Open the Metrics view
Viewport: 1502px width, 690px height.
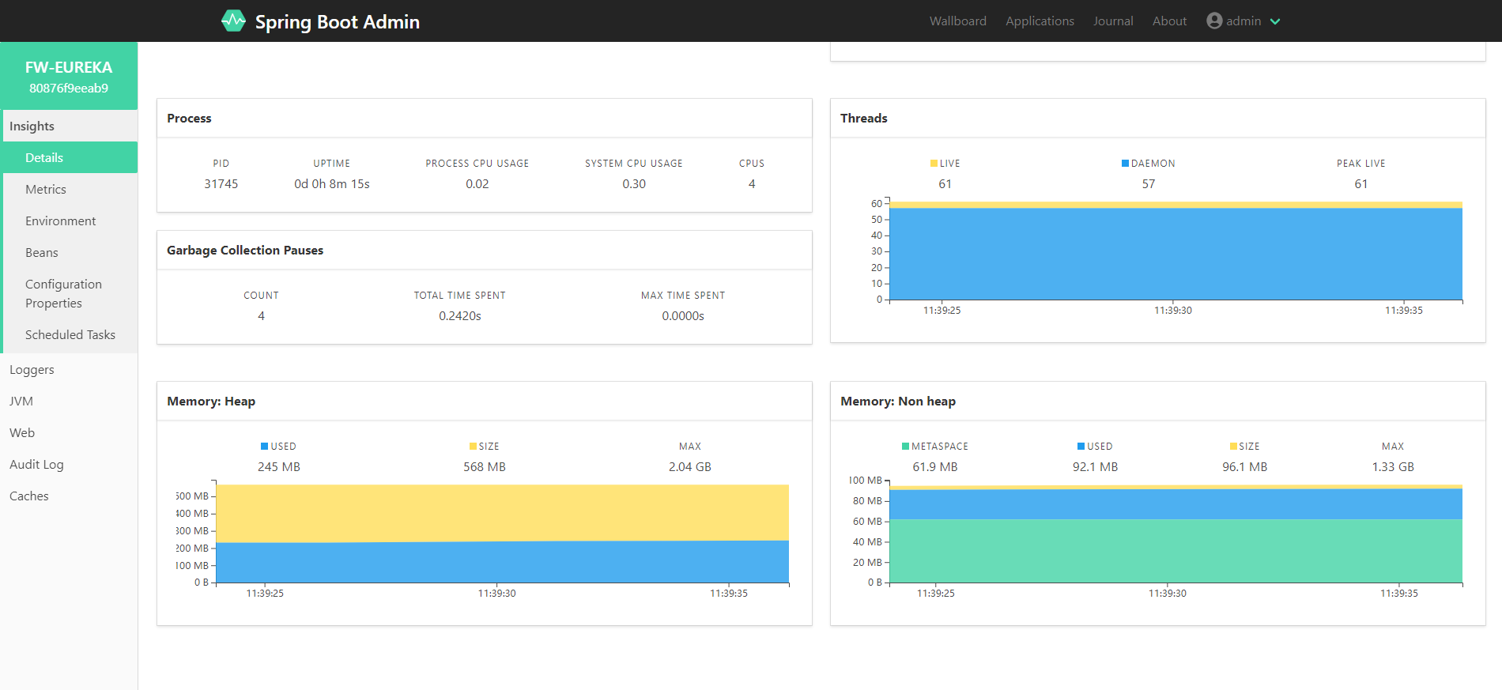pos(70,189)
